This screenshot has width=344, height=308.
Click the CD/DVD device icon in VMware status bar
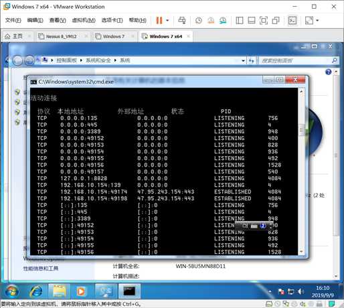click(x=277, y=304)
